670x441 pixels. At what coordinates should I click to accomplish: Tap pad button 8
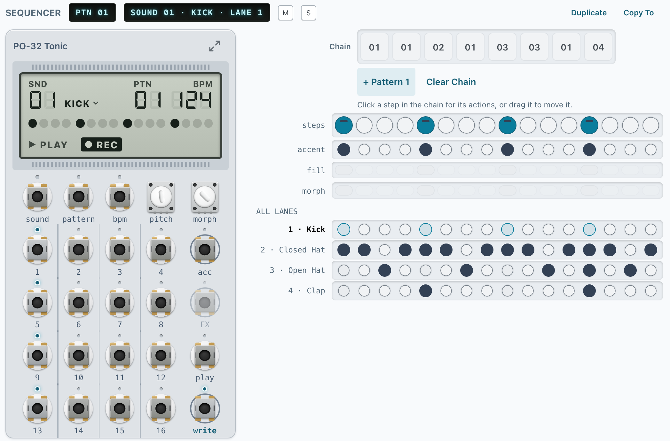(x=161, y=302)
